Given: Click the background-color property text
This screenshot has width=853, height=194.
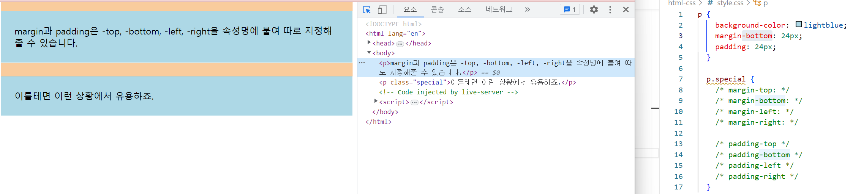Looking at the screenshot, I should pyautogui.click(x=750, y=25).
